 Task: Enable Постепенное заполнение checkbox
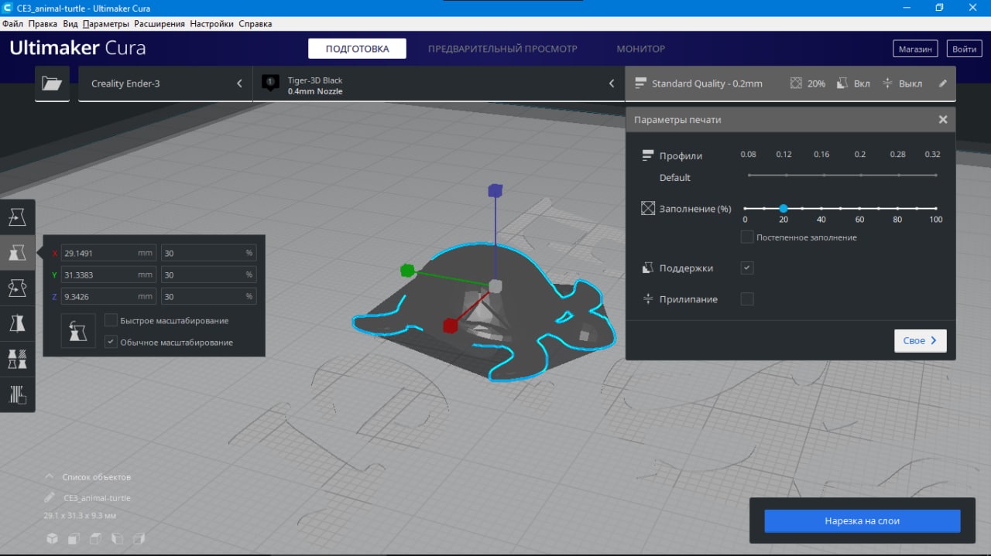tap(747, 237)
